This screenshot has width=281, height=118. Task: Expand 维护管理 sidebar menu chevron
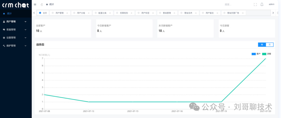(x=25, y=46)
